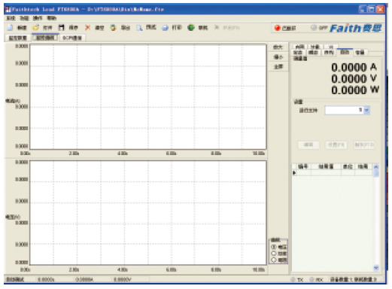Viewport: 392px width, 289px height.
Task: Select the first curve radio button
Action: tap(274, 247)
